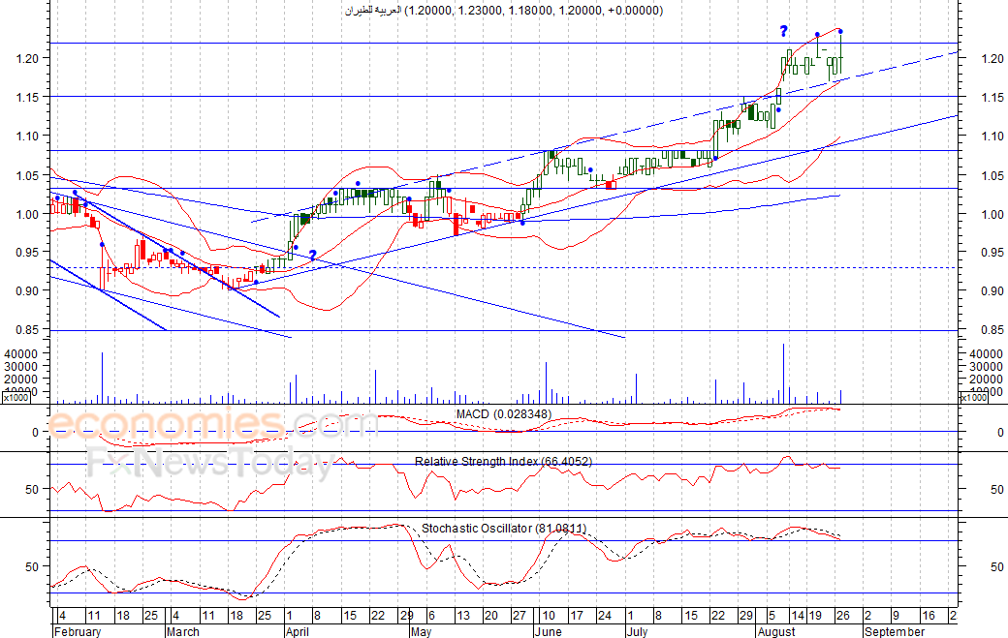Click the Stochastic 50 label on right axis
This screenshot has width=1008, height=638.
996,566
